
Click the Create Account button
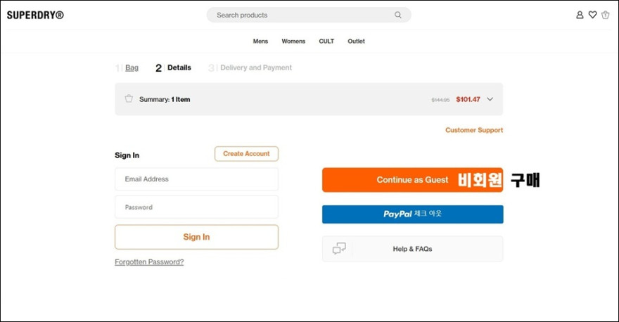(x=246, y=154)
